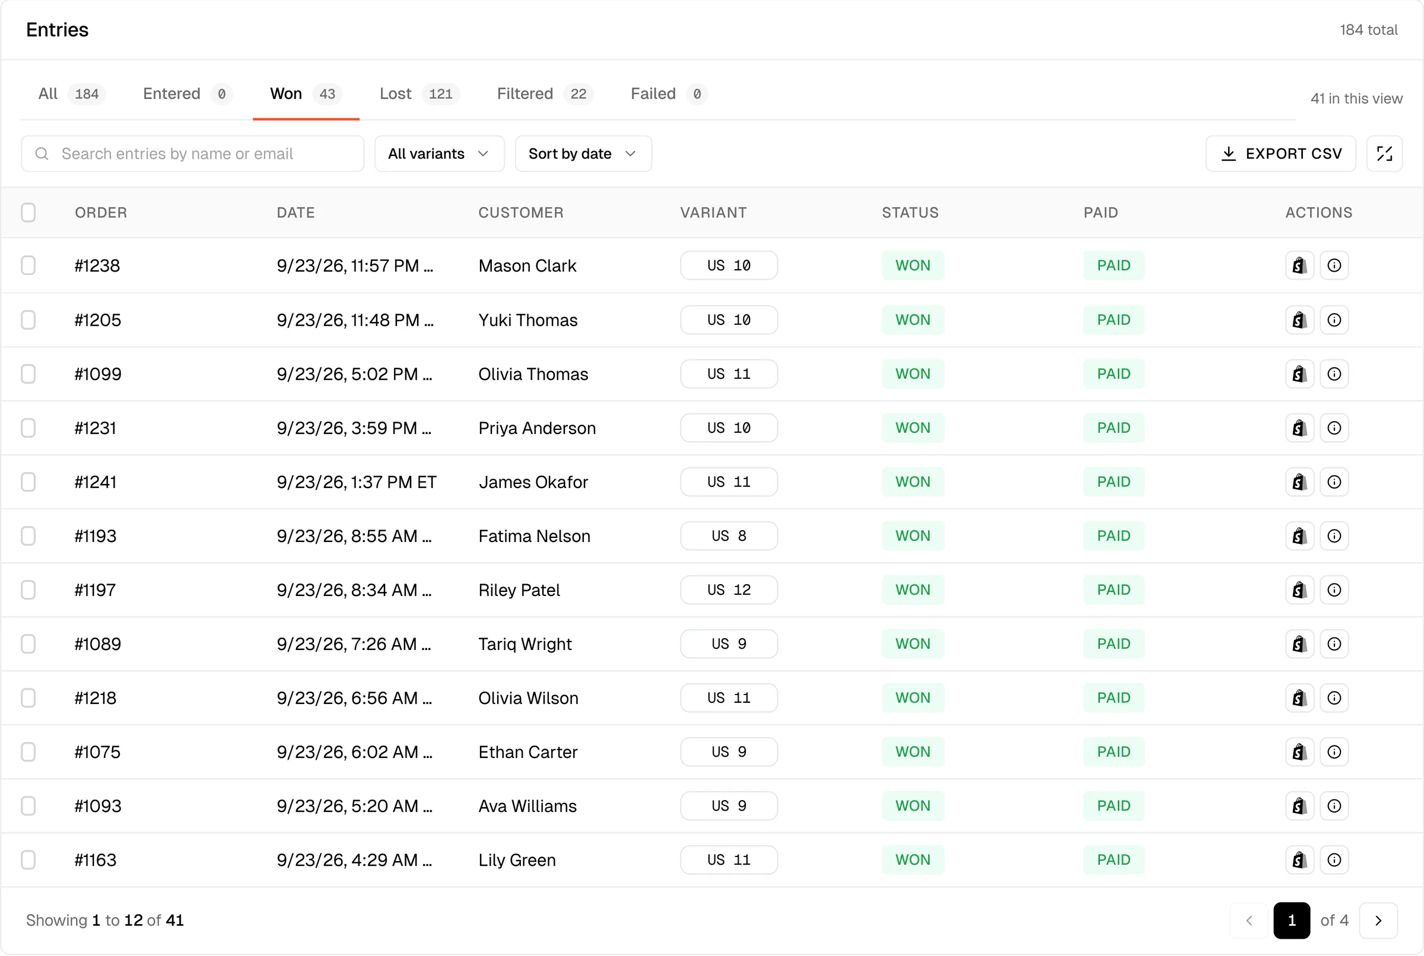Go to the previous page

[1249, 920]
